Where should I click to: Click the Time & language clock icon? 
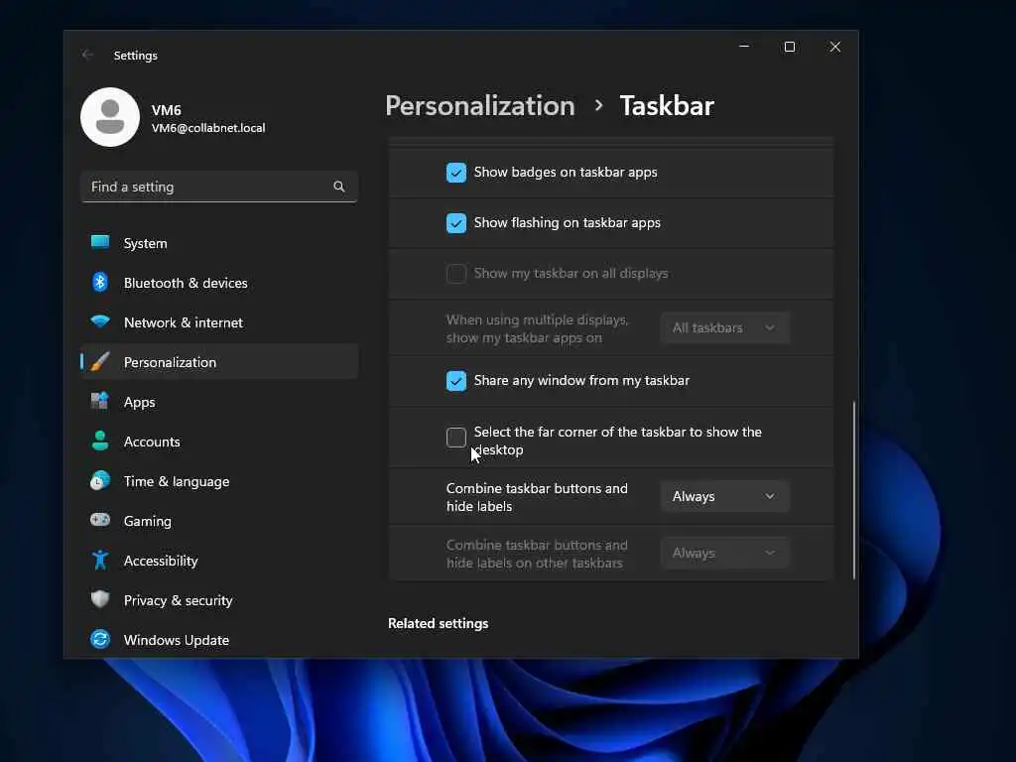tap(100, 481)
